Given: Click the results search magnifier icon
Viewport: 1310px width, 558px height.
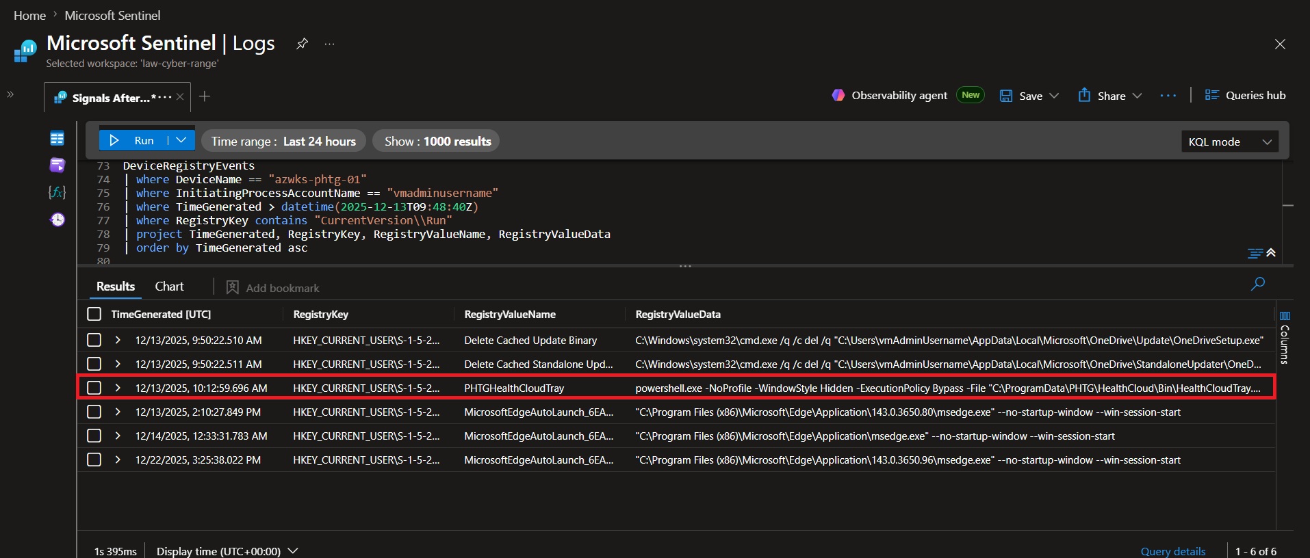Looking at the screenshot, I should pos(1258,284).
